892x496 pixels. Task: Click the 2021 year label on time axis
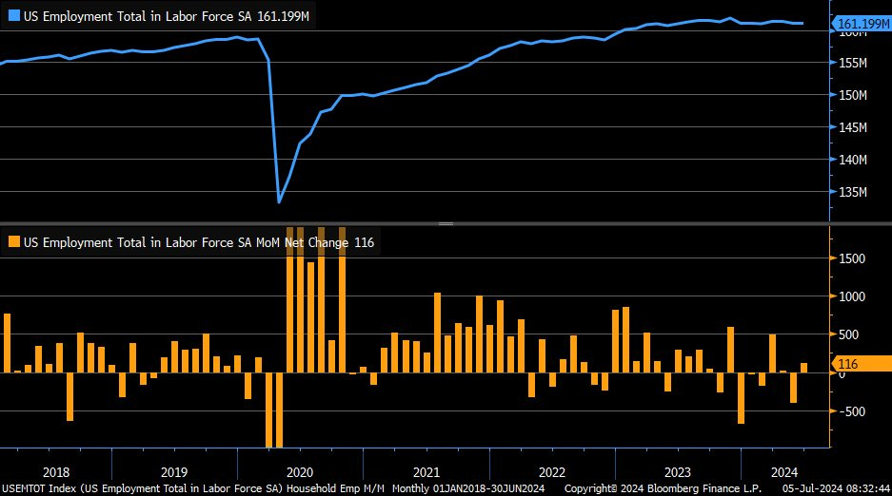click(x=426, y=472)
